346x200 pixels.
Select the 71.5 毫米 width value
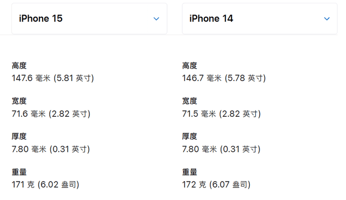pos(221,114)
